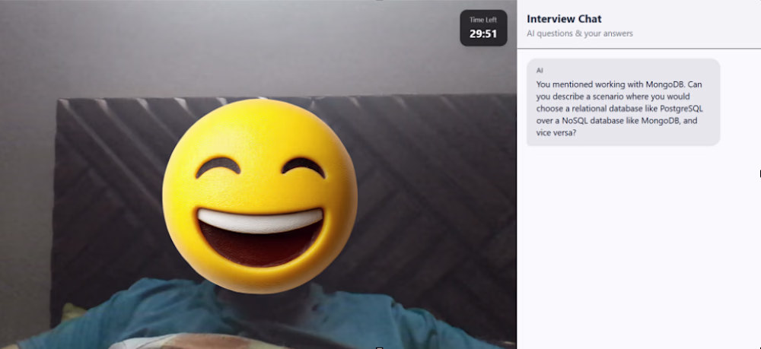The width and height of the screenshot is (761, 349).
Task: Click the 29:51 remaining time value
Action: [x=483, y=34]
